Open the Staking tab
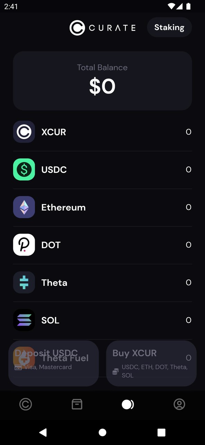Screen dimensions: 205x445 point(169,27)
